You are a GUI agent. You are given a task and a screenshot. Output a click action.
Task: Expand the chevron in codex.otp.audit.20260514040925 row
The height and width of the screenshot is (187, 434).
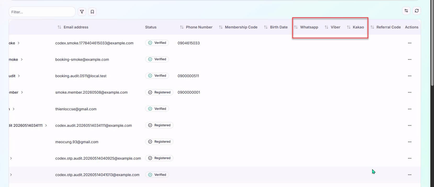tap(11, 158)
